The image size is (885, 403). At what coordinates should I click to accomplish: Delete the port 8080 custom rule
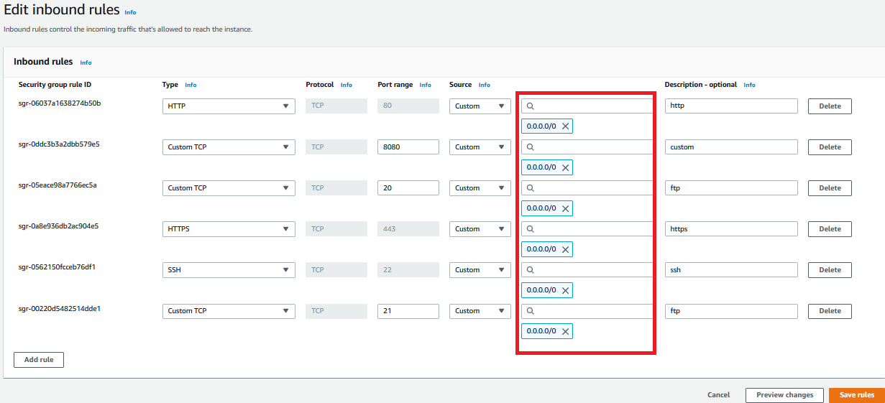click(830, 147)
